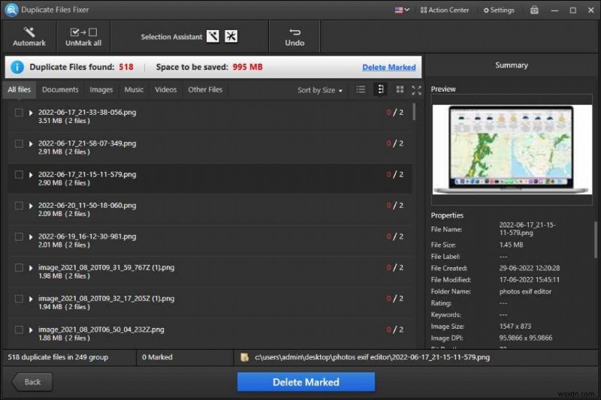This screenshot has height=400, width=601.
Task: Expand group 2022-06-17_21-15-11-579.png arrow
Action: (31, 175)
